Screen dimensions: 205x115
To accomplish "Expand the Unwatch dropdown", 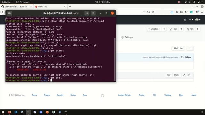I will tap(154, 29).
